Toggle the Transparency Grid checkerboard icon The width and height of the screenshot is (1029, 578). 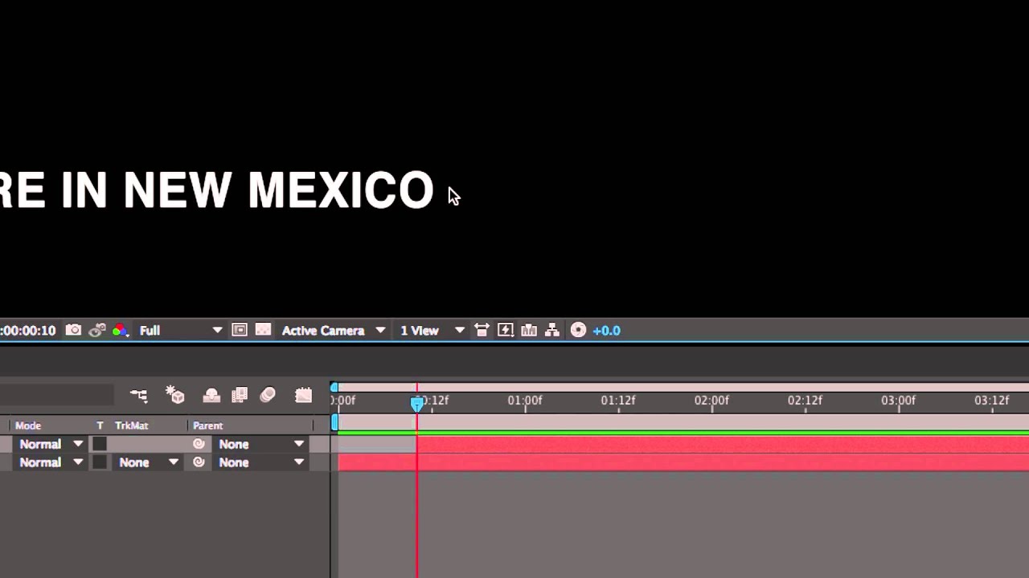(x=263, y=330)
